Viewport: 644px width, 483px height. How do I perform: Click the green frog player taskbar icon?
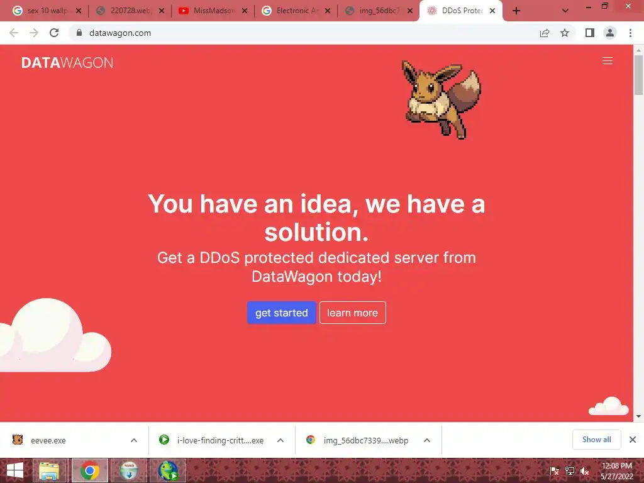(x=169, y=470)
